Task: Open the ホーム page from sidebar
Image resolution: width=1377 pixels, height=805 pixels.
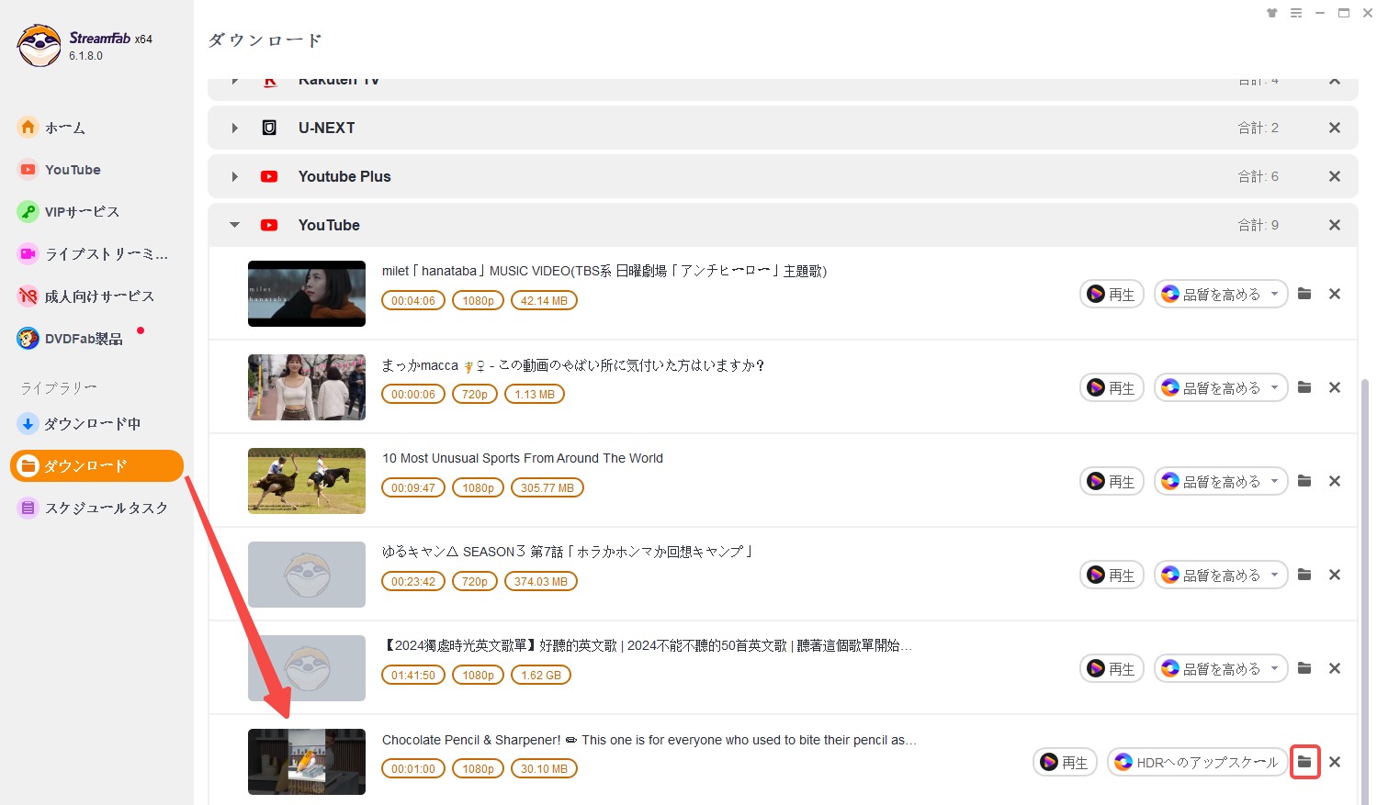Action: coord(51,128)
